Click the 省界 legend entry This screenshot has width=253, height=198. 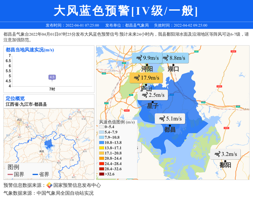pyautogui.click(x=39, y=174)
